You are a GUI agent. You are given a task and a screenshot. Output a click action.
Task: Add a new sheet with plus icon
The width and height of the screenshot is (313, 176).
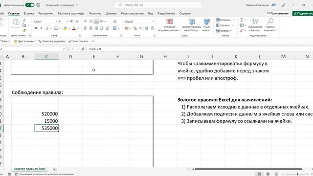click(x=54, y=169)
